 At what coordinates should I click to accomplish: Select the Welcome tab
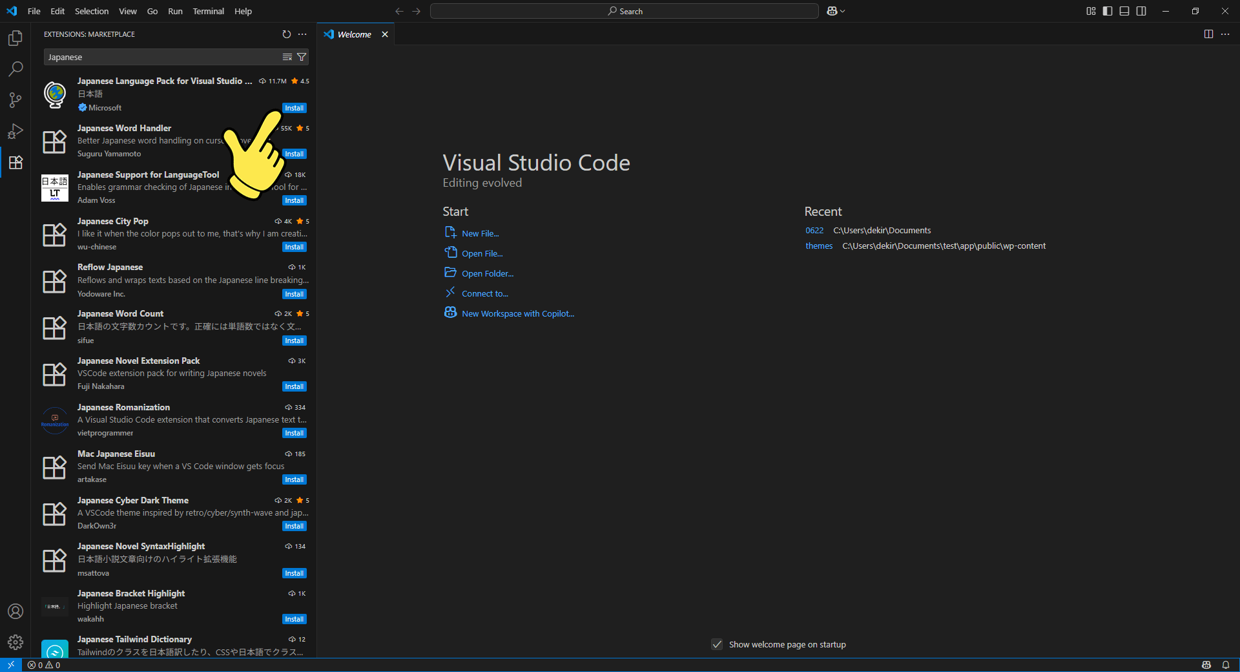355,34
